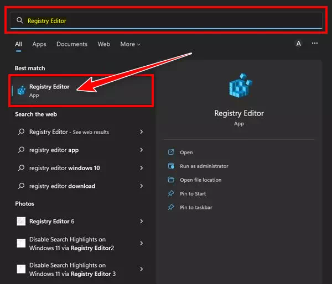The image size is (332, 284).
Task: Click the Open file location folder icon
Action: pyautogui.click(x=171, y=180)
